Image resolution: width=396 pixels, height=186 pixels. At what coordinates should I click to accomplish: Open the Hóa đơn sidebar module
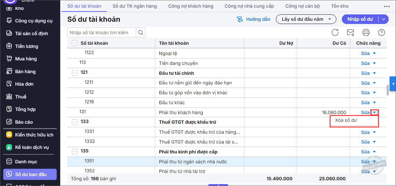(x=24, y=84)
